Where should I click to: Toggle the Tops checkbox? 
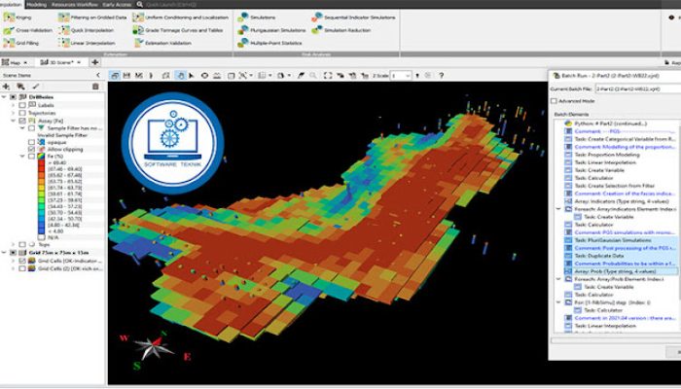pyautogui.click(x=22, y=244)
